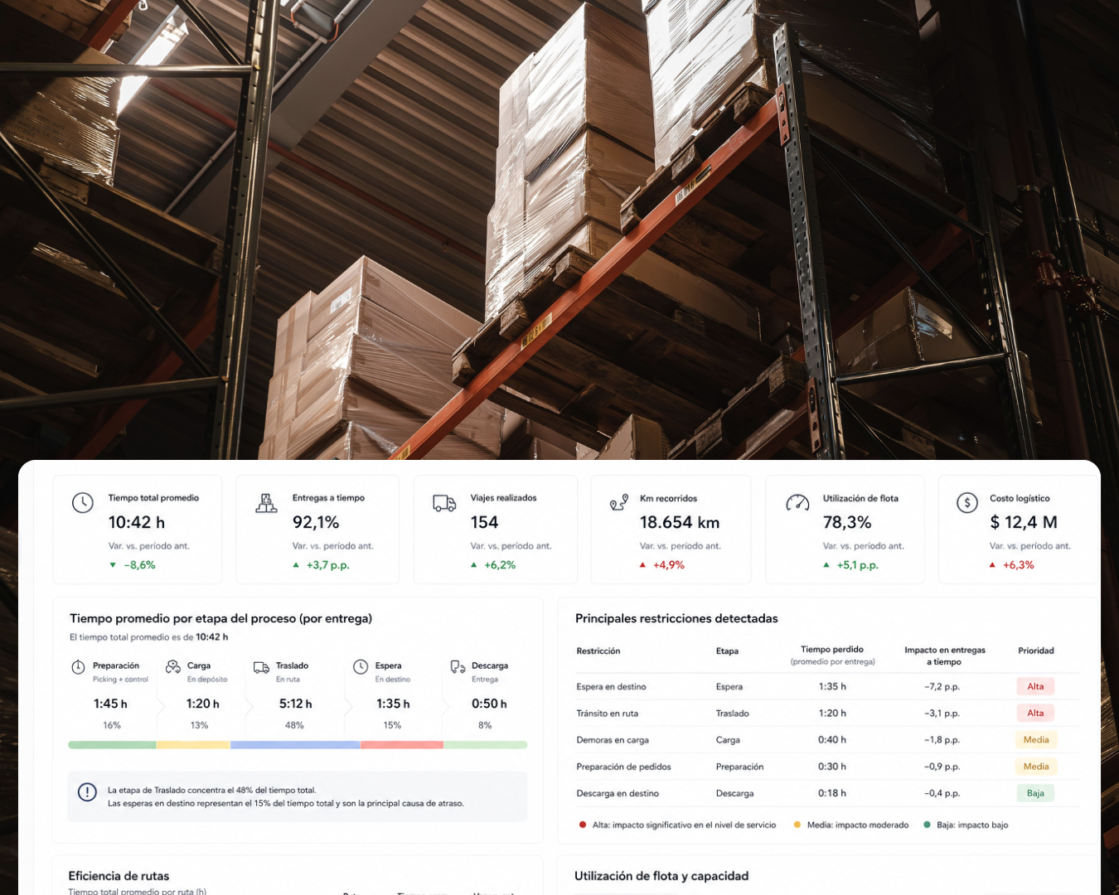The height and width of the screenshot is (895, 1119).
Task: Click the info alert icon in the Traslado note
Action: (87, 792)
